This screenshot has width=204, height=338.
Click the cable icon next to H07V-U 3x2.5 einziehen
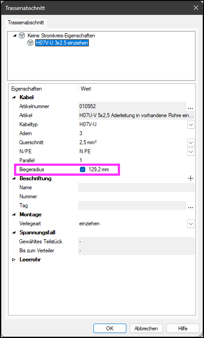[x=30, y=43]
